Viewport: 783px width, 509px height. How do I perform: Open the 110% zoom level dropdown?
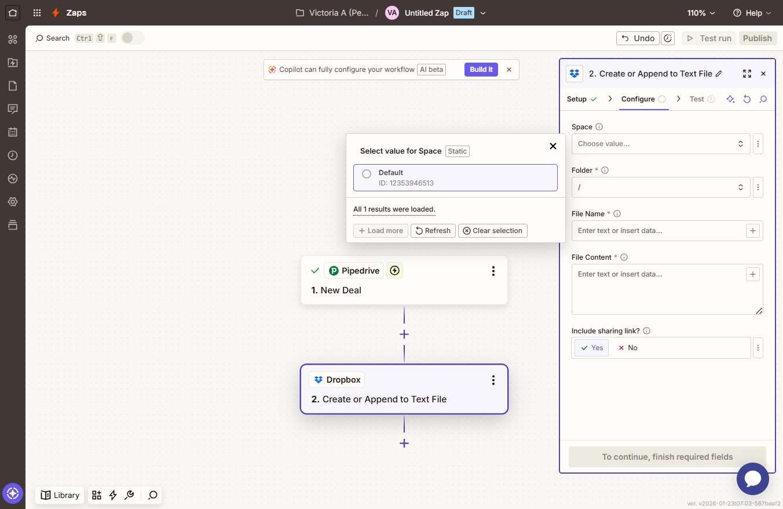(701, 13)
